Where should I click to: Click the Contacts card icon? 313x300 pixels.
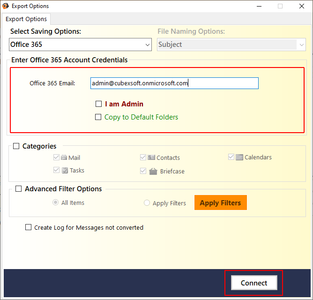151,157
